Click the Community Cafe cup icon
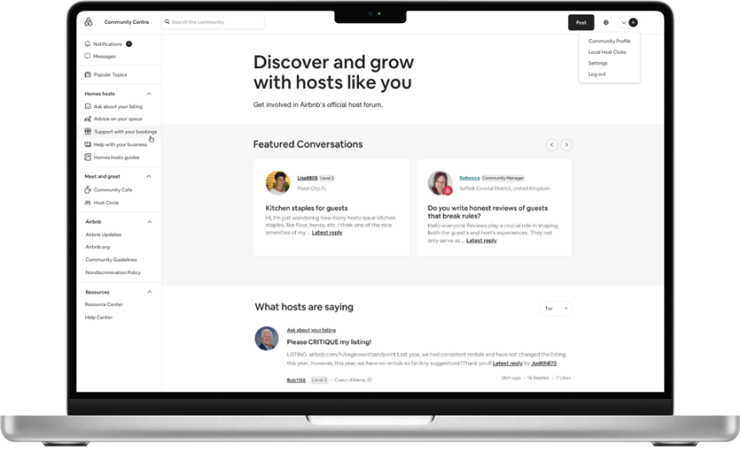This screenshot has width=740, height=451. pos(88,190)
